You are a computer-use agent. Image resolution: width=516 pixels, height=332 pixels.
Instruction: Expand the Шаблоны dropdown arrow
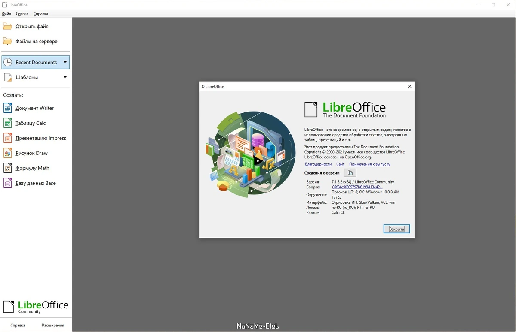point(65,77)
